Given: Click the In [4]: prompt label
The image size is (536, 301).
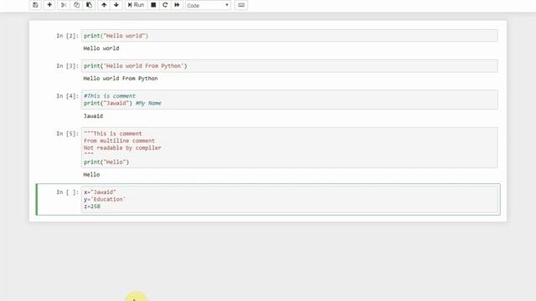Looking at the screenshot, I should pyautogui.click(x=67, y=96).
